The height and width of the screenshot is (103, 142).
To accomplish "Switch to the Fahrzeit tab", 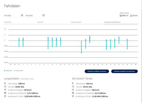I will click(40, 22).
